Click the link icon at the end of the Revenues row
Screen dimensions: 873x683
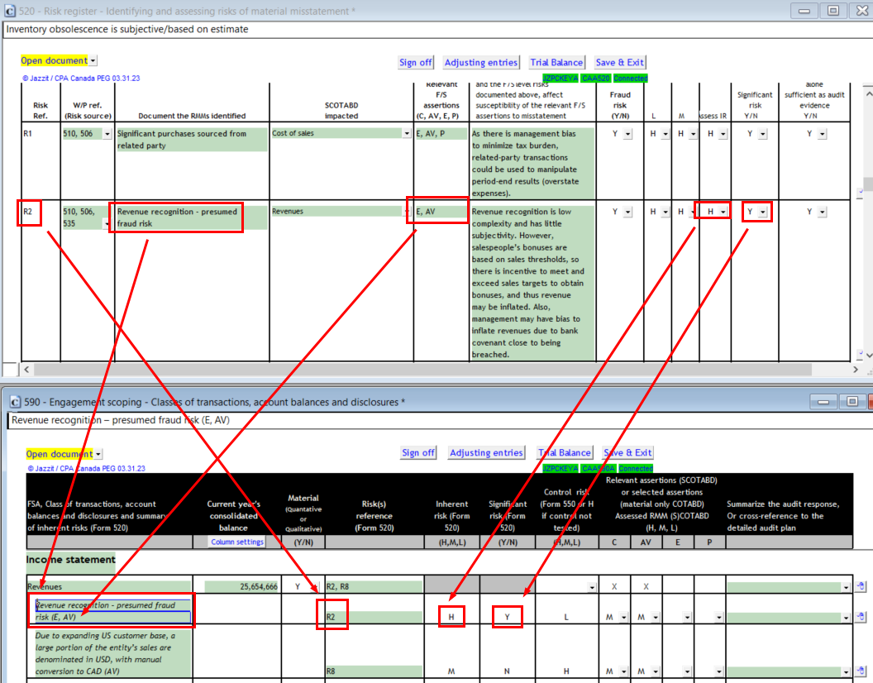861,586
